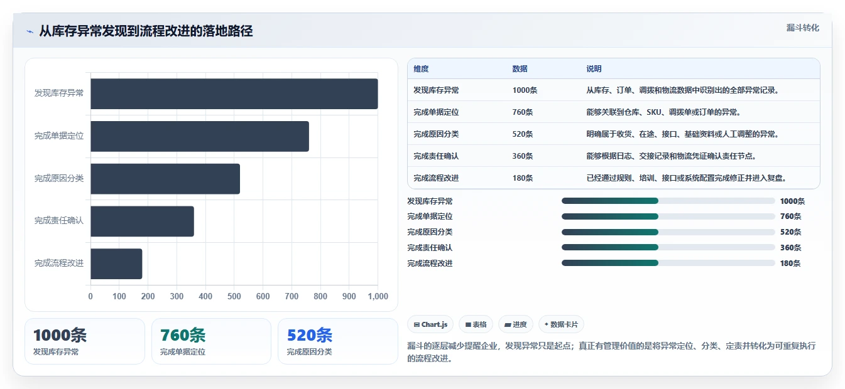Click the description starting 从库存、订单、调拨
845x389 pixels.
click(x=683, y=90)
